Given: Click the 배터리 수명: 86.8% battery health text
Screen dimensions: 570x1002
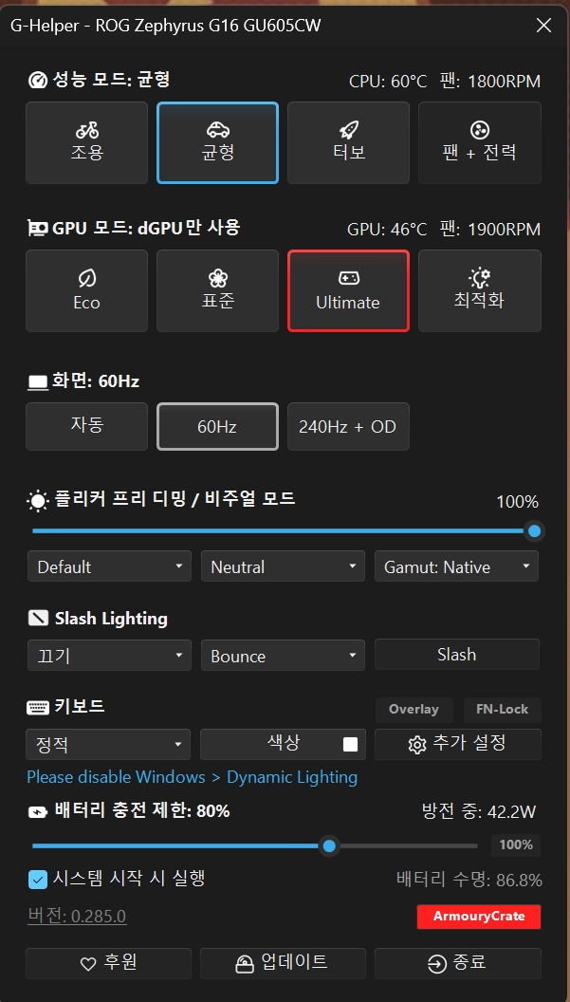Looking at the screenshot, I should pos(469,880).
